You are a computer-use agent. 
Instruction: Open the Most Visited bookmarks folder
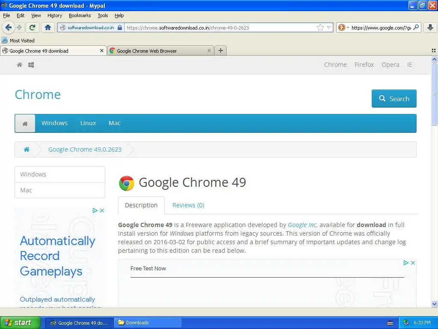point(18,41)
